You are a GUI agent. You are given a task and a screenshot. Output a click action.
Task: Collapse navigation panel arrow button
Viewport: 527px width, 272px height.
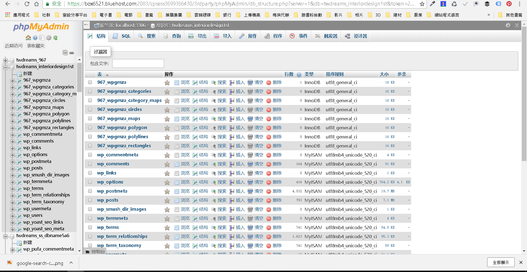(x=86, y=25)
